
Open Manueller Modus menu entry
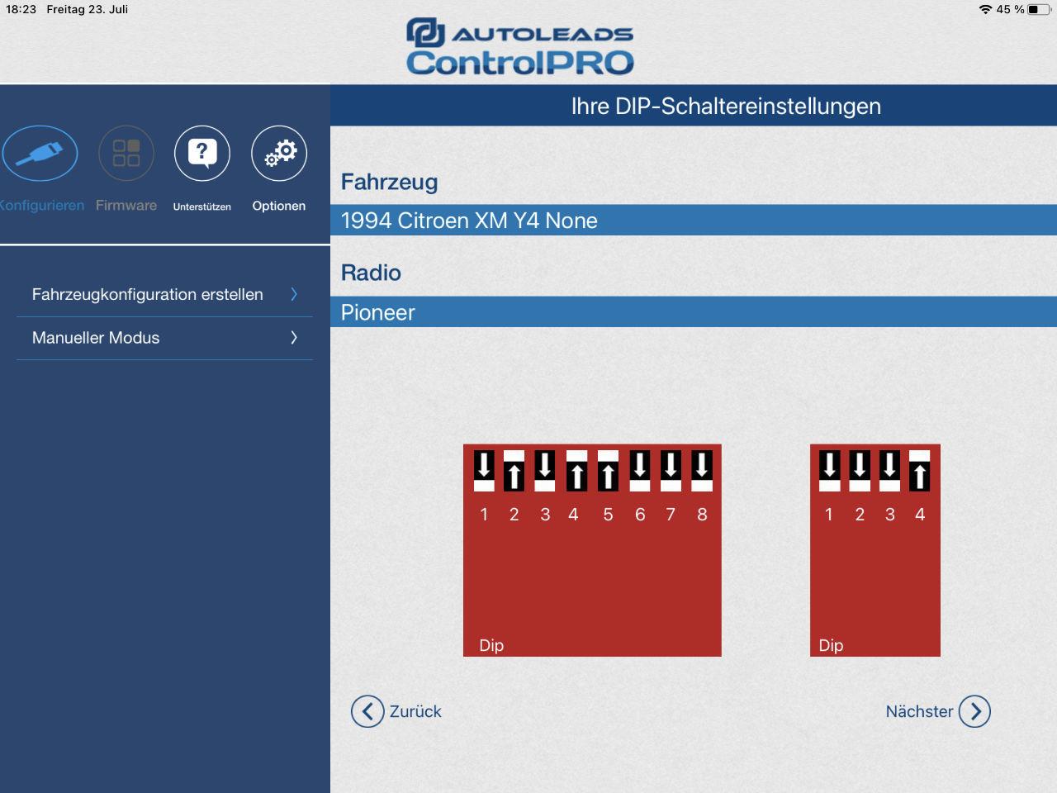(x=164, y=338)
